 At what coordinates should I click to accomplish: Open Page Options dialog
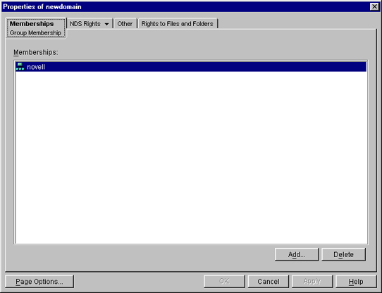click(39, 282)
